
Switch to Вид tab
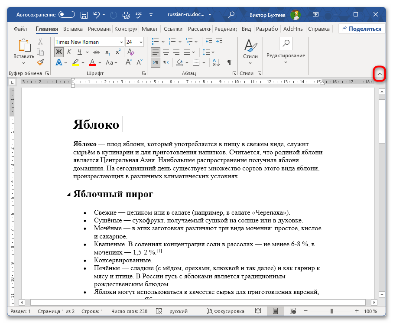246,29
